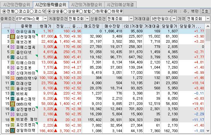The width and height of the screenshot is (211, 135).
Task: Select the 하락폭 radio button
Action: [x=109, y=11]
